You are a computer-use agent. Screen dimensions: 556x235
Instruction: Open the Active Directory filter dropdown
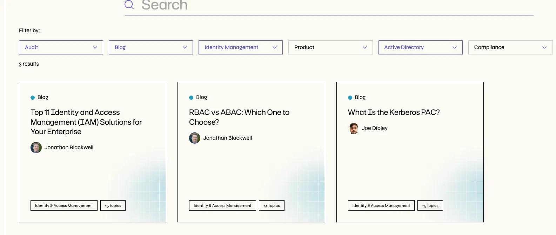click(x=420, y=47)
